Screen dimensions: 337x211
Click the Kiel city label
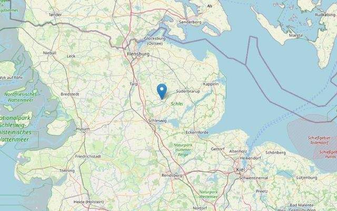pyautogui.click(x=240, y=170)
